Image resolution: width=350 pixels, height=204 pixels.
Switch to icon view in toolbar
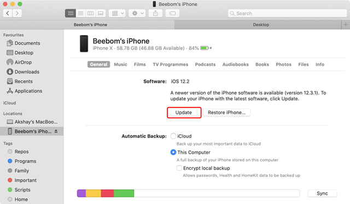[x=71, y=13]
